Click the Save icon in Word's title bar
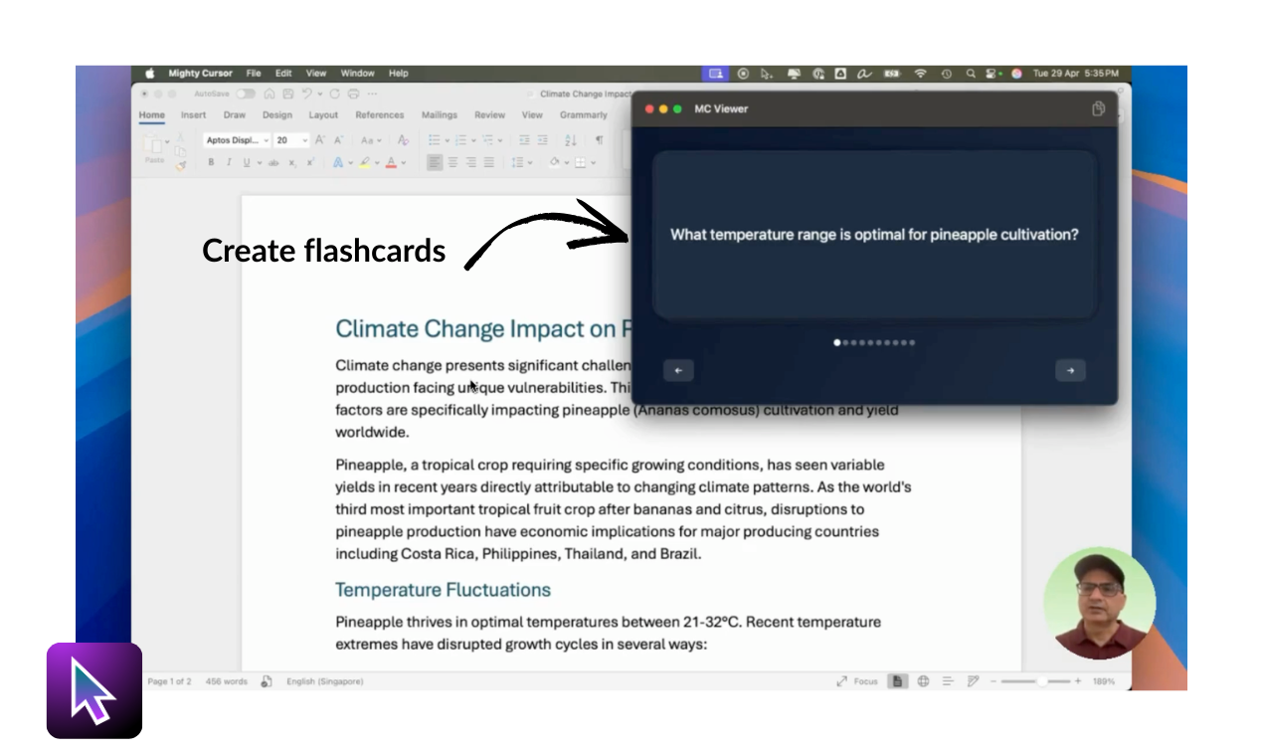This screenshot has height=756, width=1263. (x=287, y=94)
